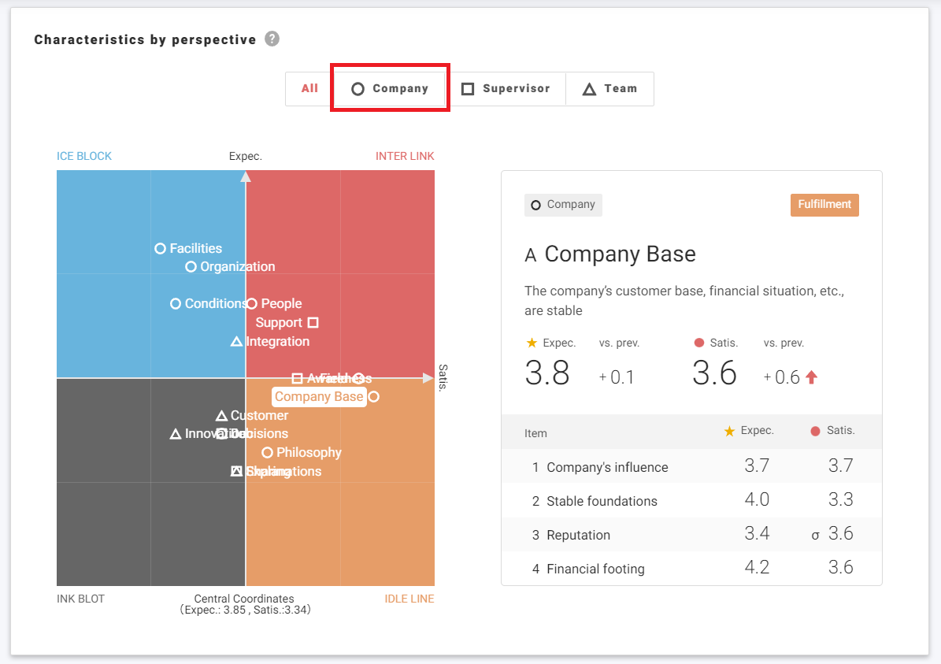The image size is (941, 664).
Task: Select the Facilities circle marker
Action: pos(161,248)
